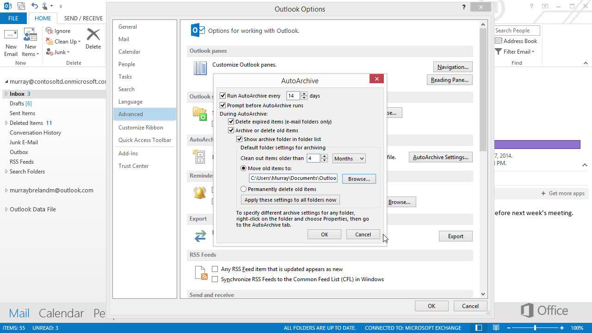
Task: Select the Trust Center options category
Action: (145, 166)
